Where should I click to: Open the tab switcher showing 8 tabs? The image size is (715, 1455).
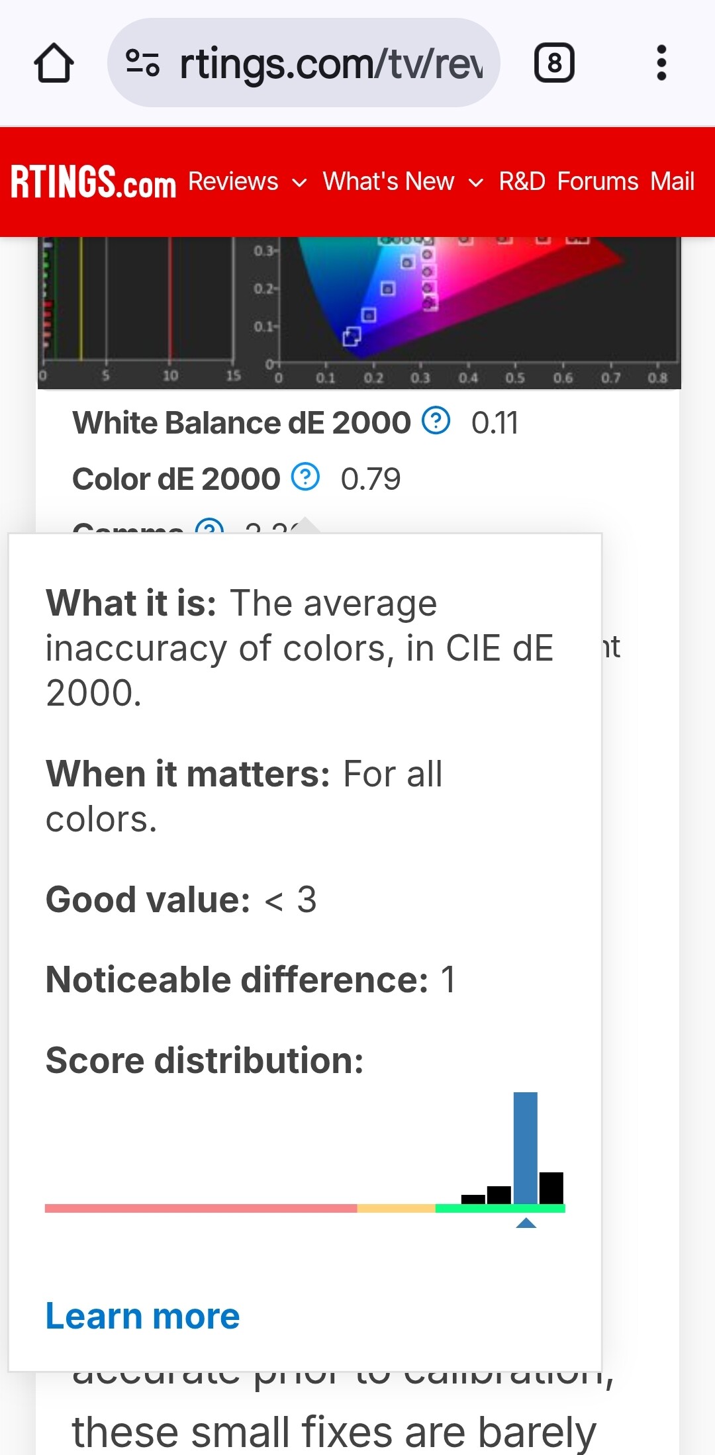pyautogui.click(x=554, y=64)
